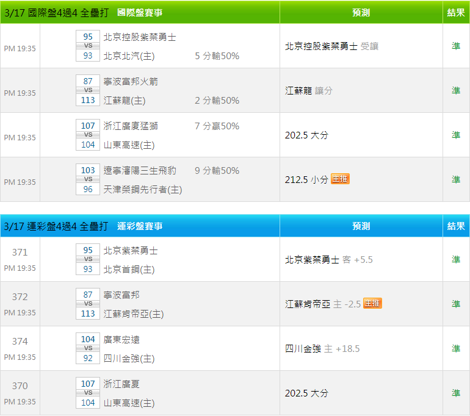The width and height of the screenshot is (470, 416).
Task: Select team 江蘇肯帝亞(主)
Action: pos(134,314)
